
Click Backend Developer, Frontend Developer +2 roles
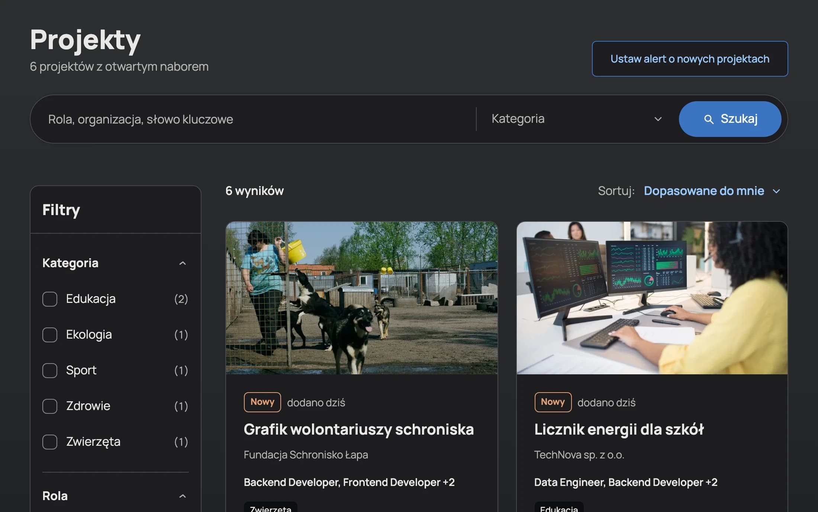coord(349,482)
